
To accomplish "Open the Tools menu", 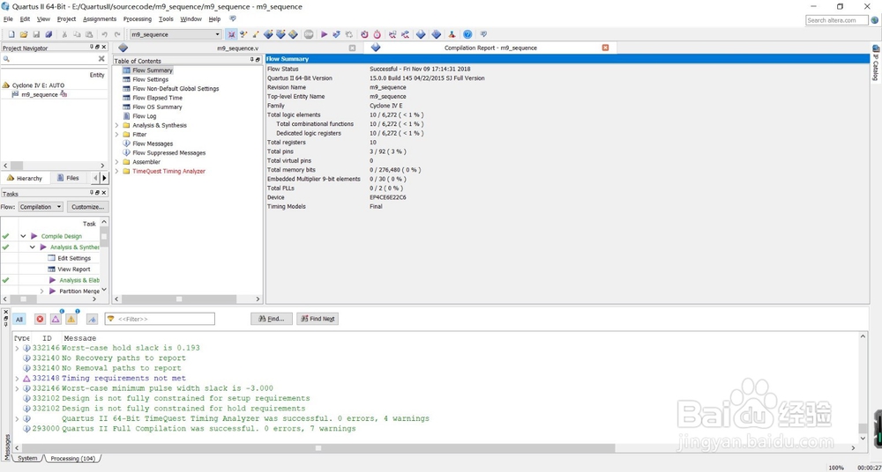I will tap(166, 19).
